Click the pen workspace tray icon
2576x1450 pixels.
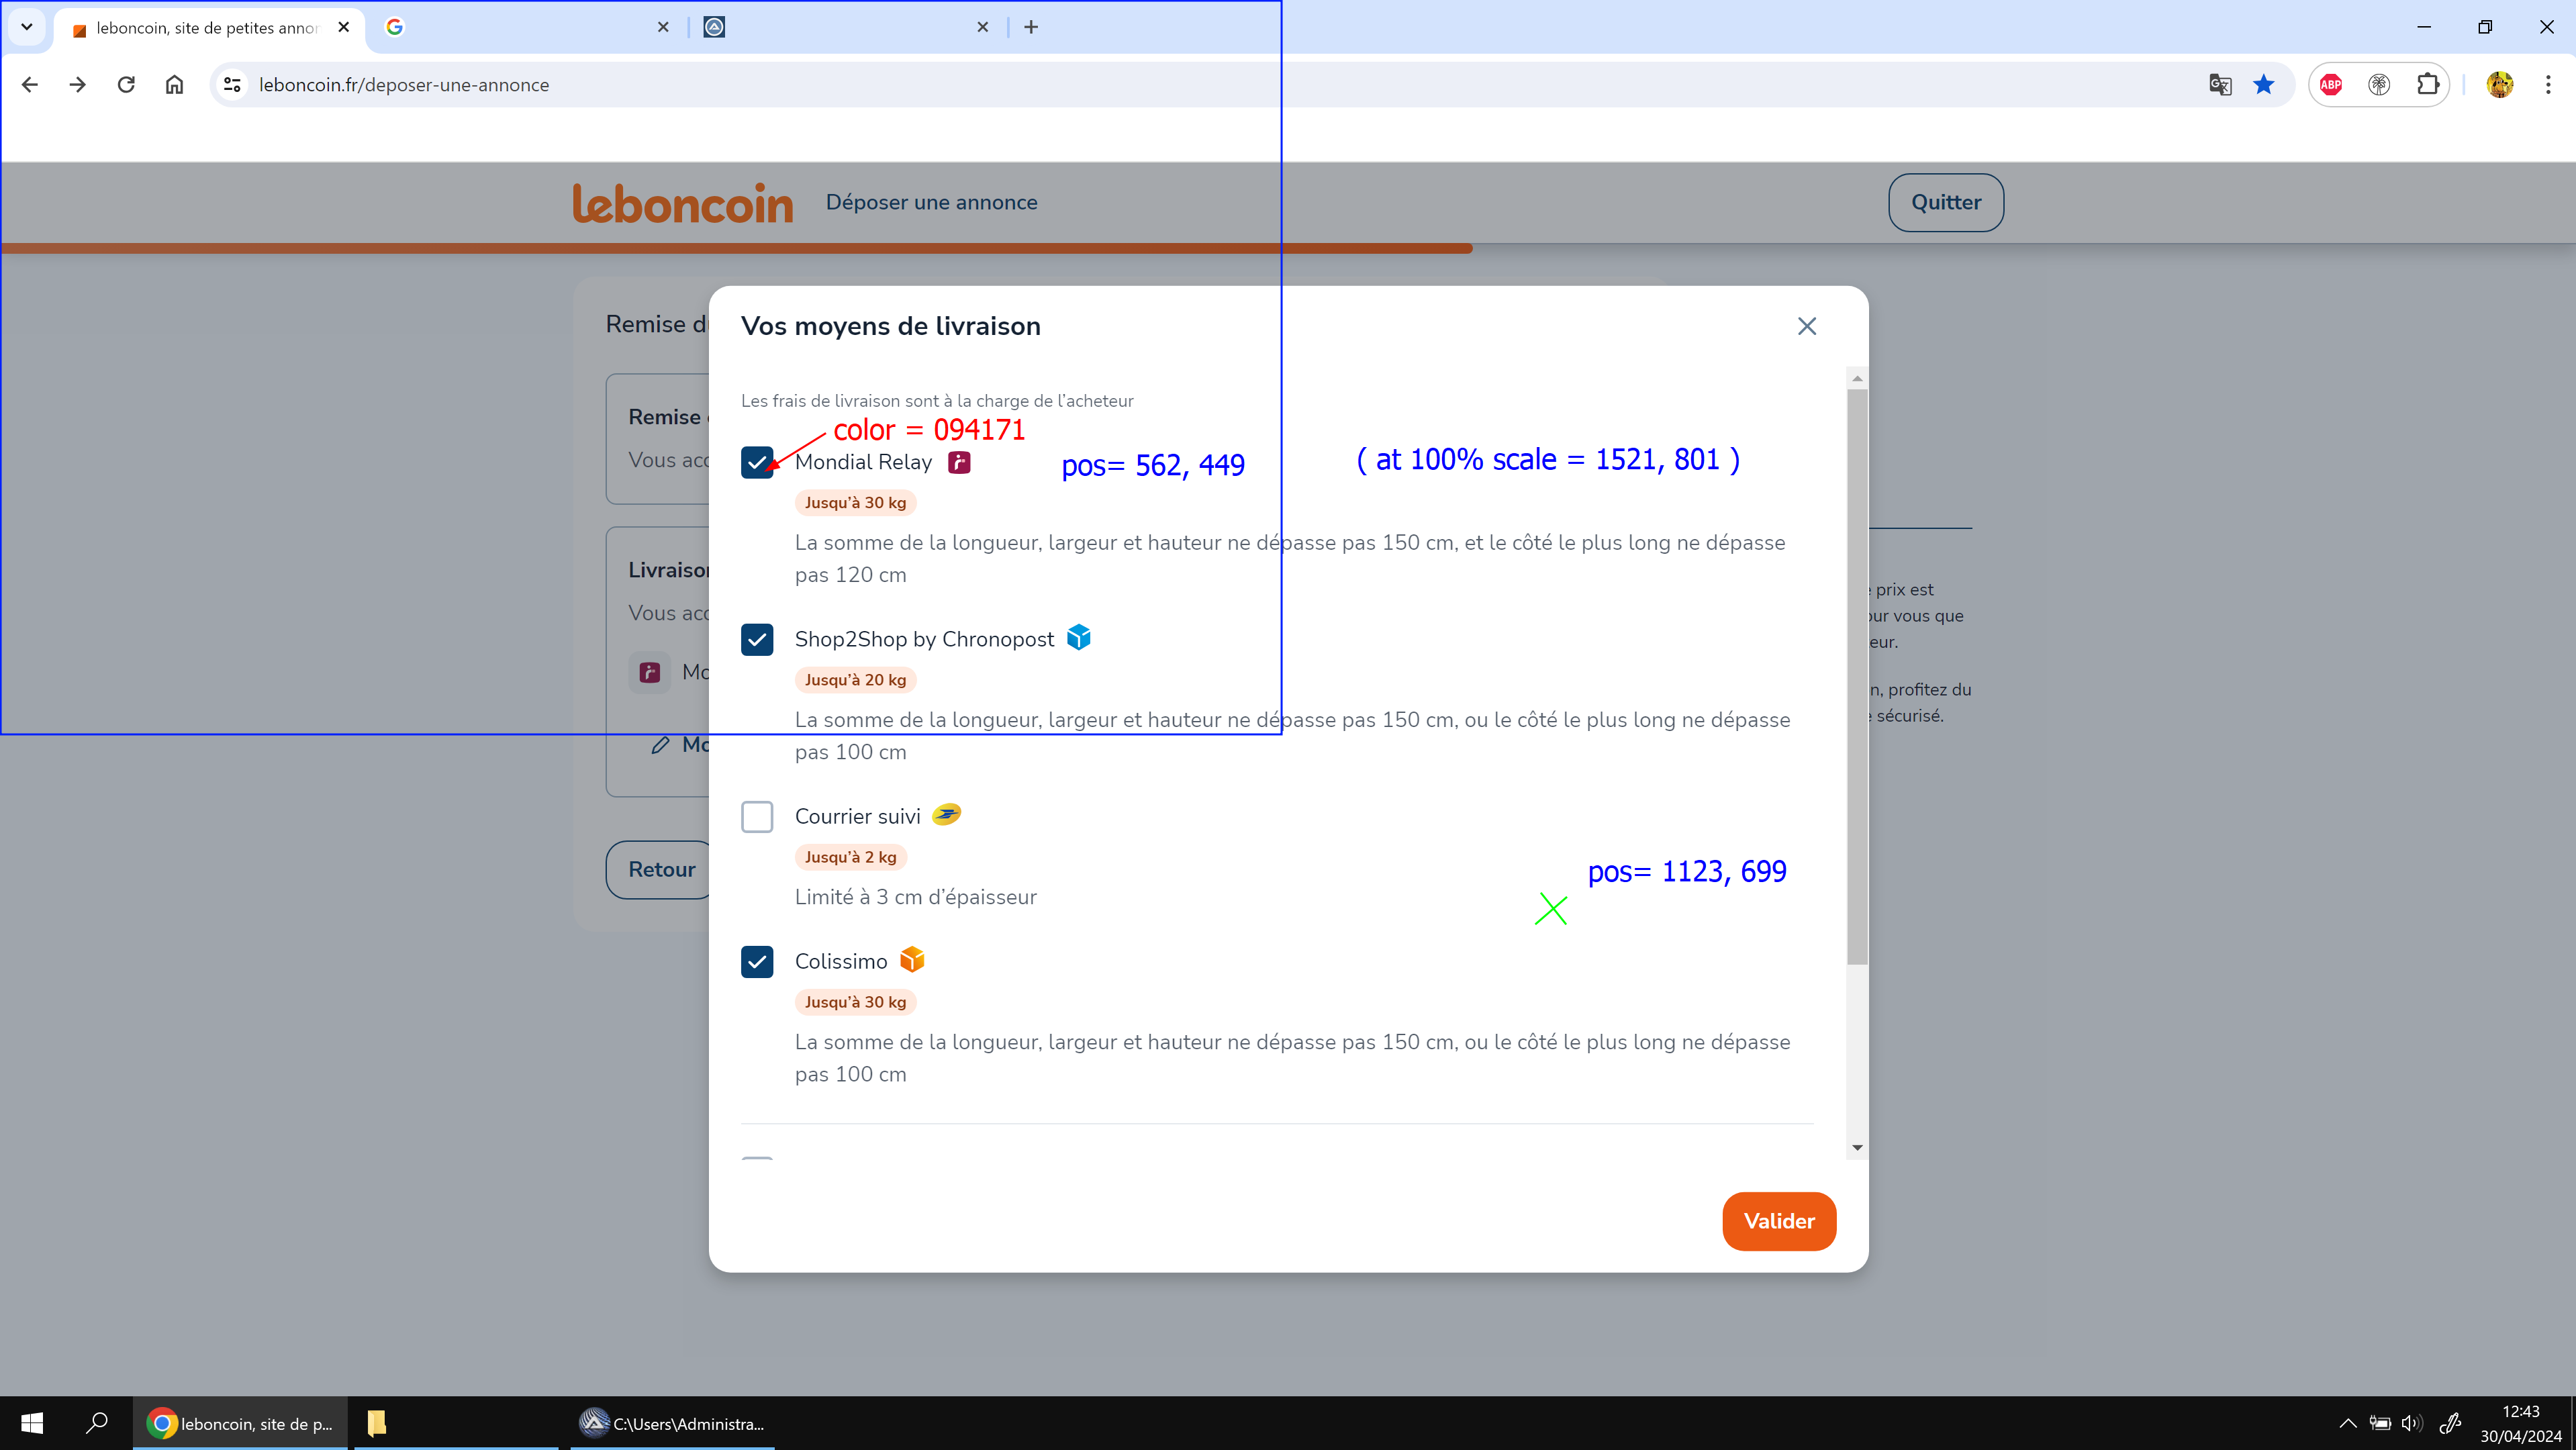(x=2450, y=1423)
